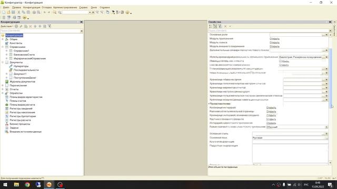Click Открыть link for Командный интерфейс
Image resolution: width=337 pixels, height=189 pixels.
271,108
